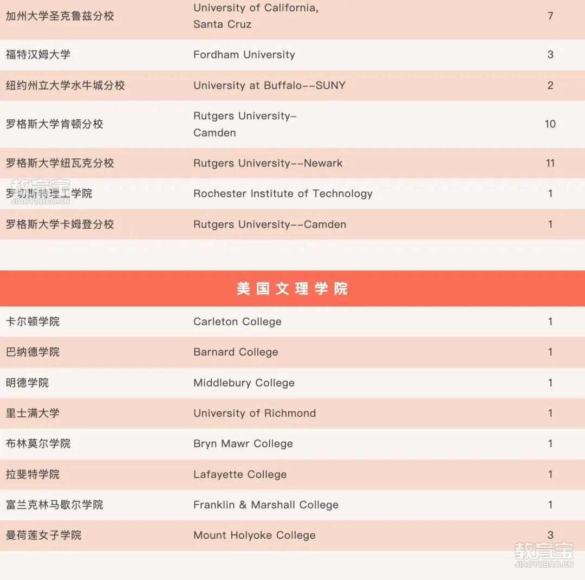Click the count 1 for Middlebury College
The height and width of the screenshot is (580, 585).
[550, 383]
